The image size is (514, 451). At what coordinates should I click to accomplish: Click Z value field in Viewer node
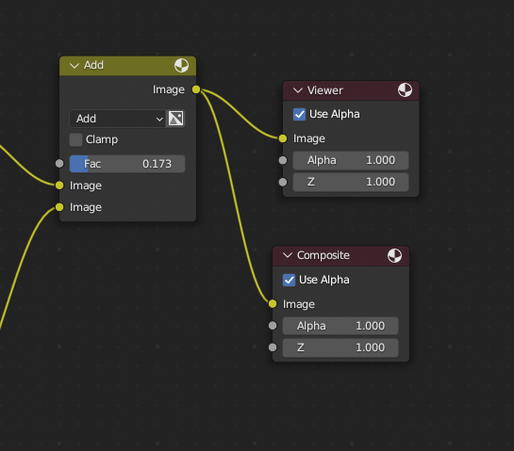coord(351,182)
